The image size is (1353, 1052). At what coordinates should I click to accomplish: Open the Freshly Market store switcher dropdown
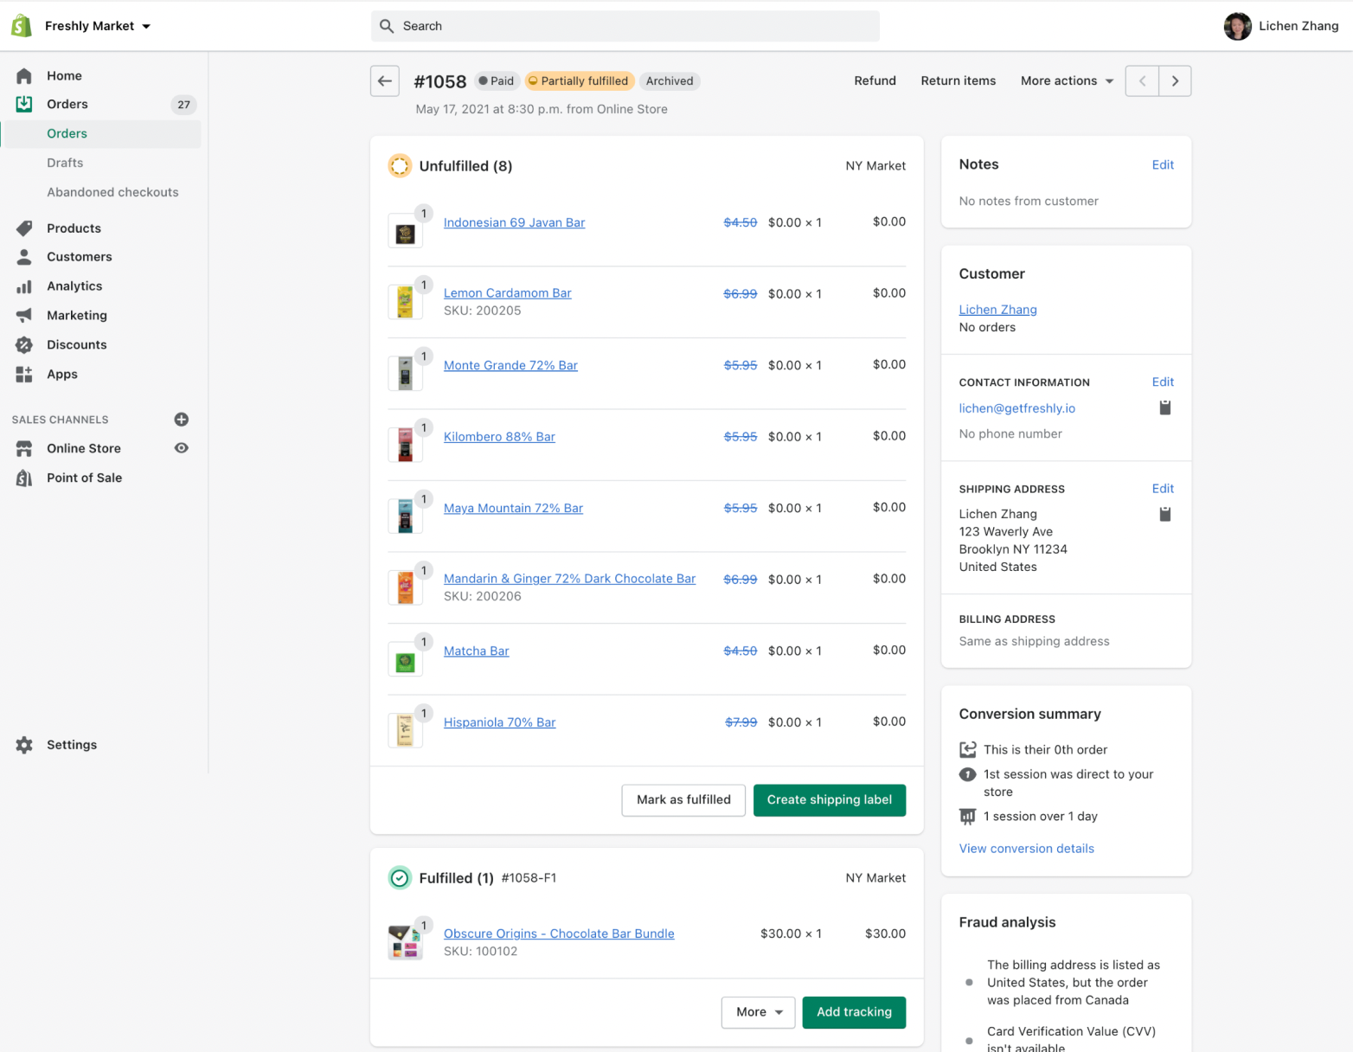(98, 26)
